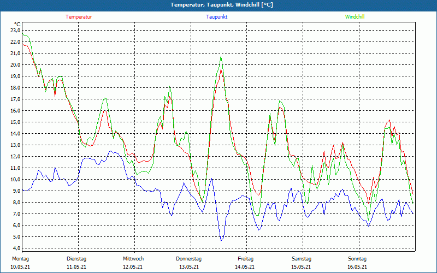This screenshot has height=273, width=437.
Task: Click the 10,0 y-axis value
Action: [x=15, y=180]
